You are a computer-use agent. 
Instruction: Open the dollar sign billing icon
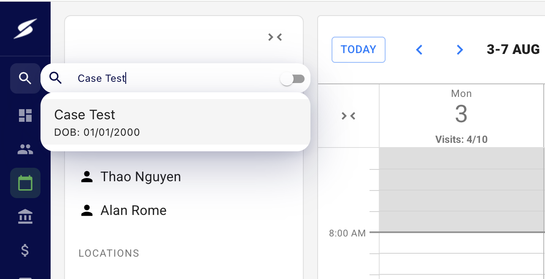tap(25, 250)
